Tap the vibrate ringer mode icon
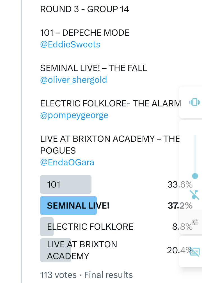This screenshot has width=202, height=283. coord(194,102)
